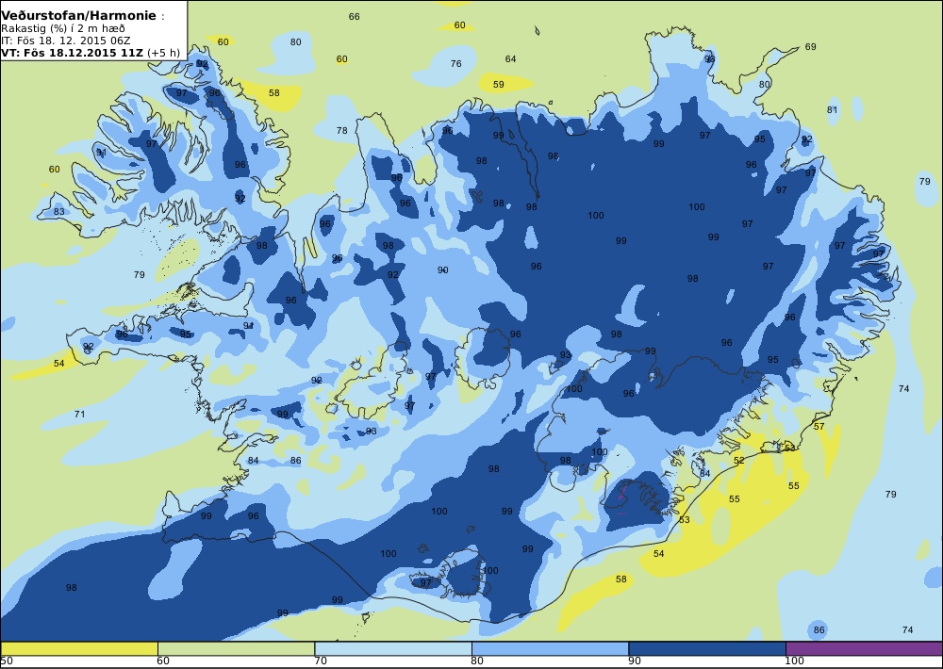
Task: Click the pale blue 70–80 legend block
Action: click(392, 648)
